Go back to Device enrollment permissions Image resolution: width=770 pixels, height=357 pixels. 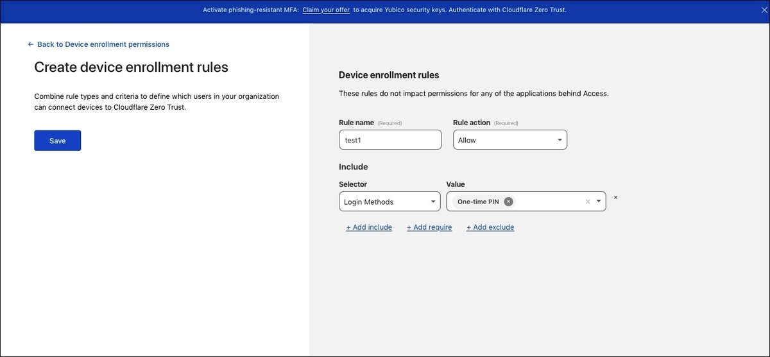[x=98, y=44]
